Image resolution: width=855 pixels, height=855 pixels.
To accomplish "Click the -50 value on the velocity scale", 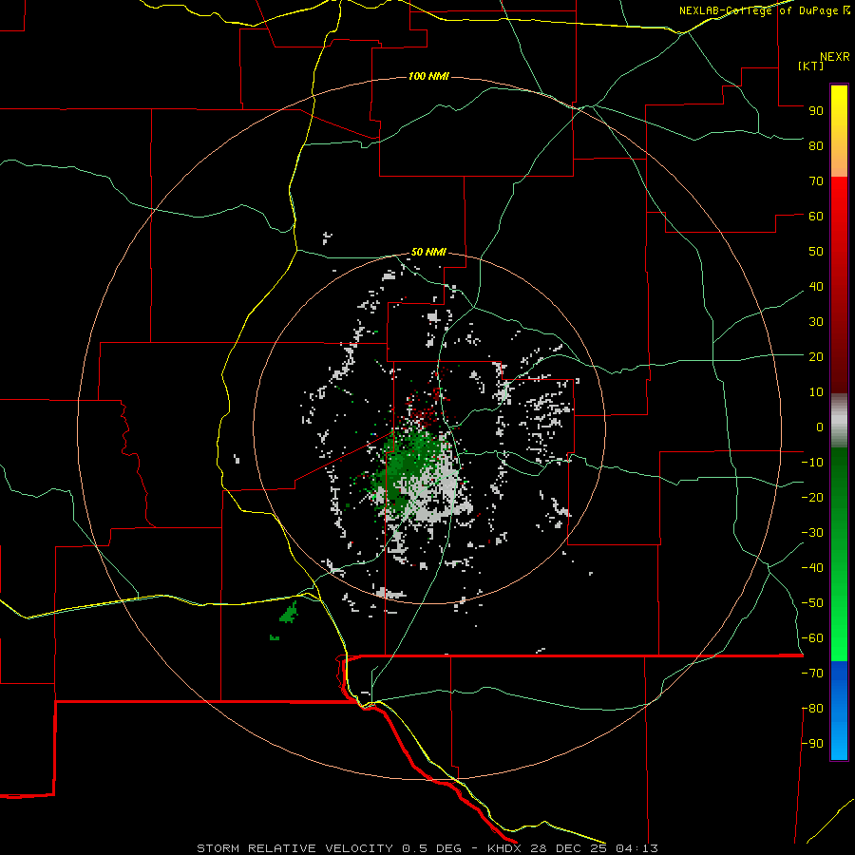I will tap(812, 603).
